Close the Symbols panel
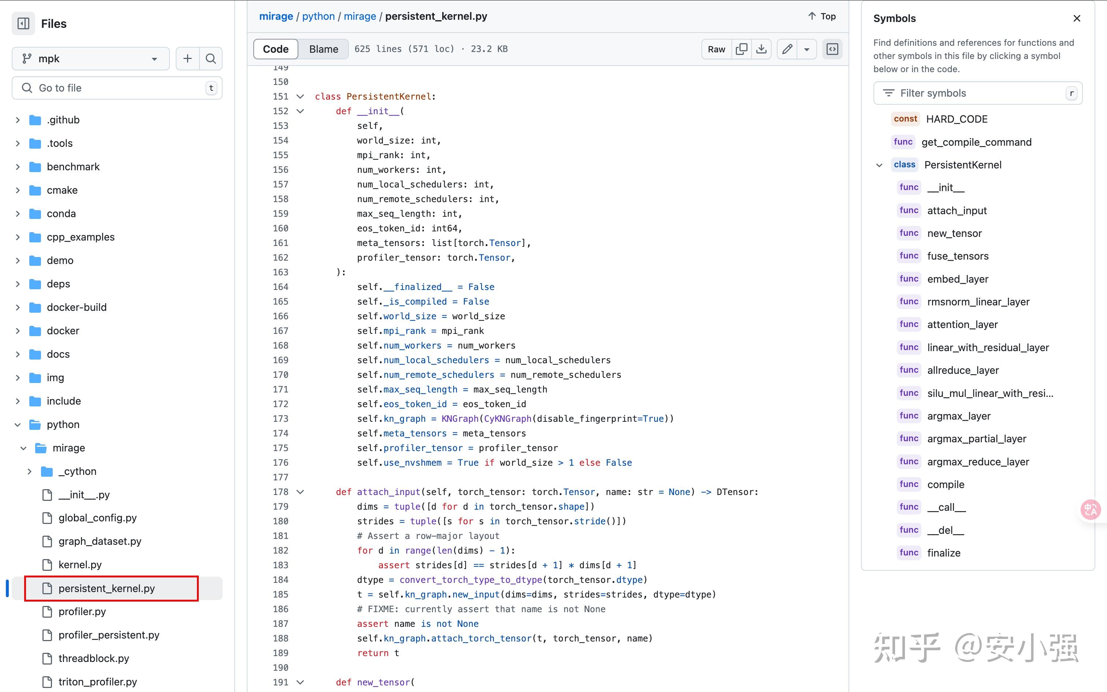The width and height of the screenshot is (1107, 692). click(1077, 18)
